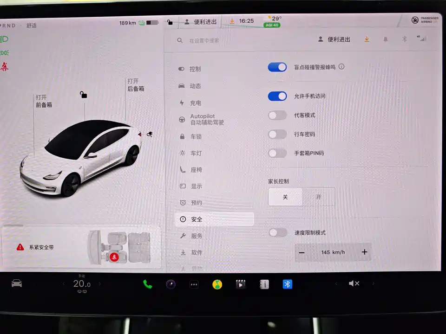Select the 显示 display section
Viewport: 446px width, 334px height.
tap(195, 186)
